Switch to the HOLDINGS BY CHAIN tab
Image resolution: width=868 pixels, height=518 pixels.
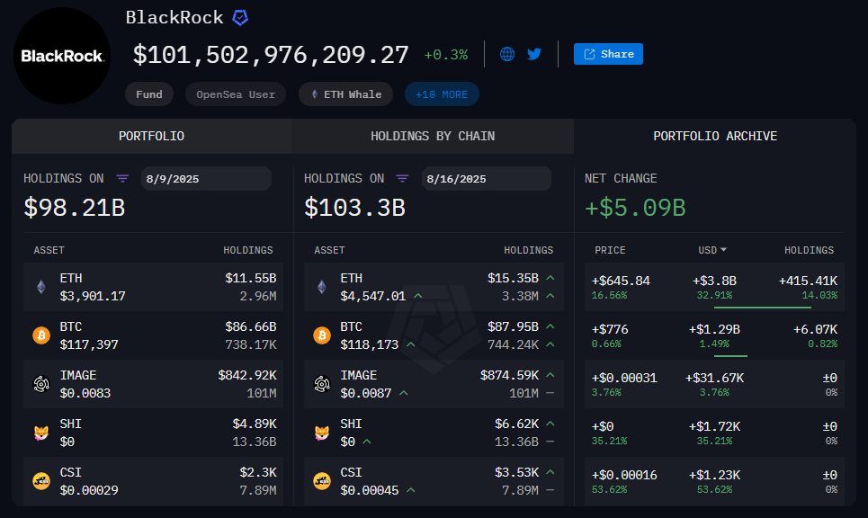pos(433,136)
